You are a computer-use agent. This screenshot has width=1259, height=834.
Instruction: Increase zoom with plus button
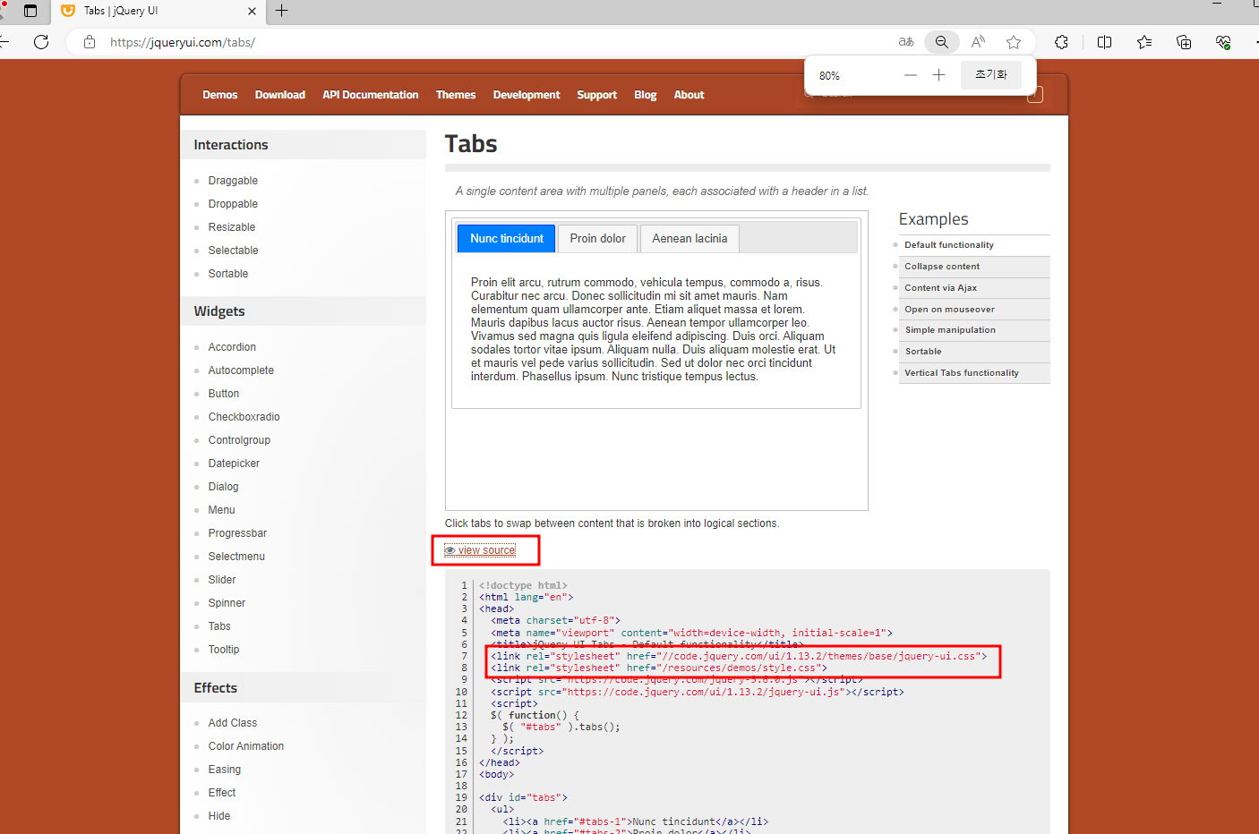[x=938, y=75]
